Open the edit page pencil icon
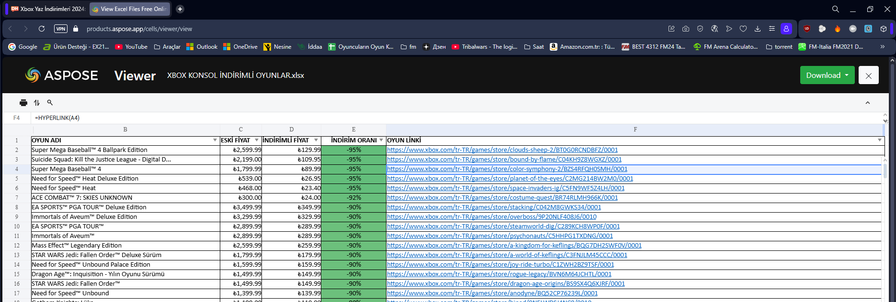The width and height of the screenshot is (896, 302). coord(671,29)
